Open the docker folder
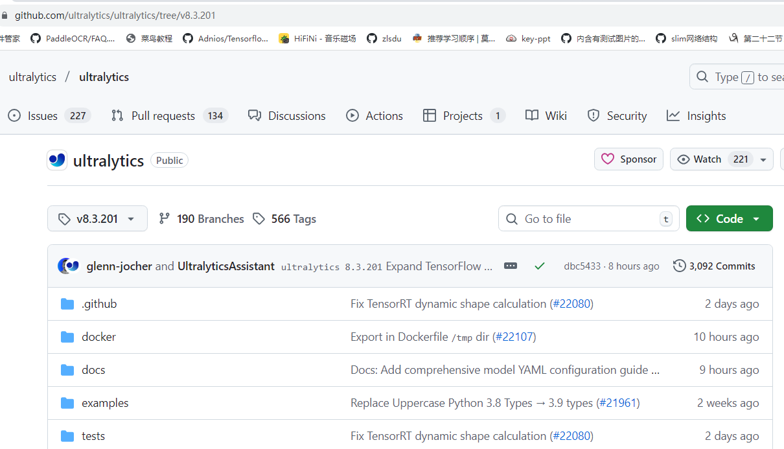 click(x=98, y=337)
